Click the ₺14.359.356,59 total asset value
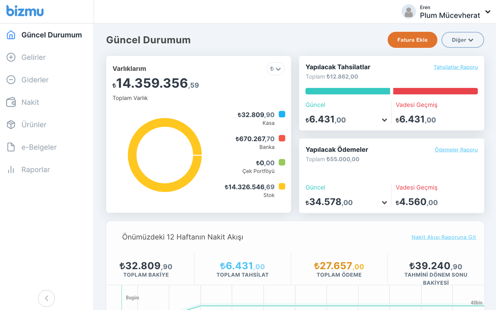 click(x=155, y=84)
